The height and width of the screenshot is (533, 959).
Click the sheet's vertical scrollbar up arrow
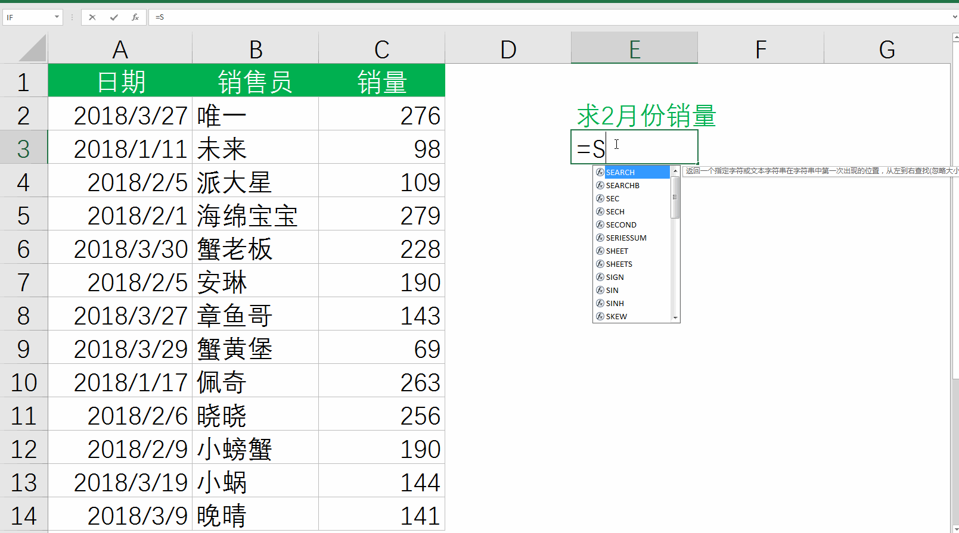coord(955,38)
